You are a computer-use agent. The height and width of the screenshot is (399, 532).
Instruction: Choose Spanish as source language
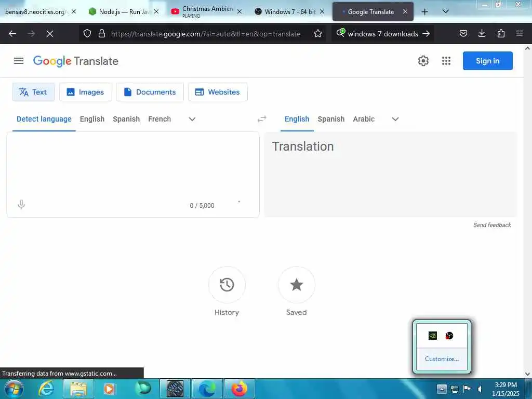pos(126,119)
